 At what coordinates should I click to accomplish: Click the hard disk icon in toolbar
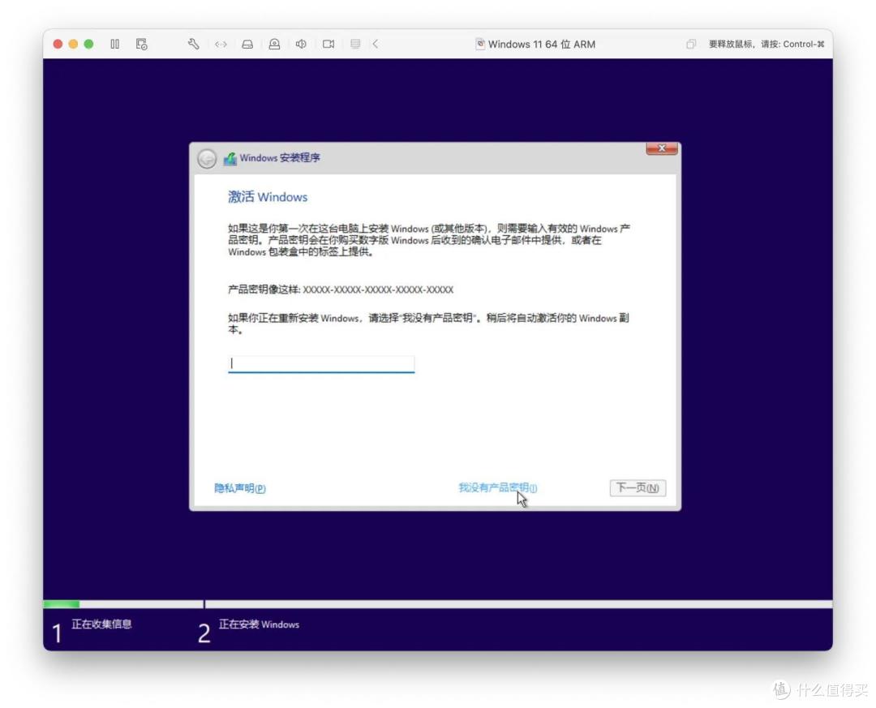(x=247, y=44)
